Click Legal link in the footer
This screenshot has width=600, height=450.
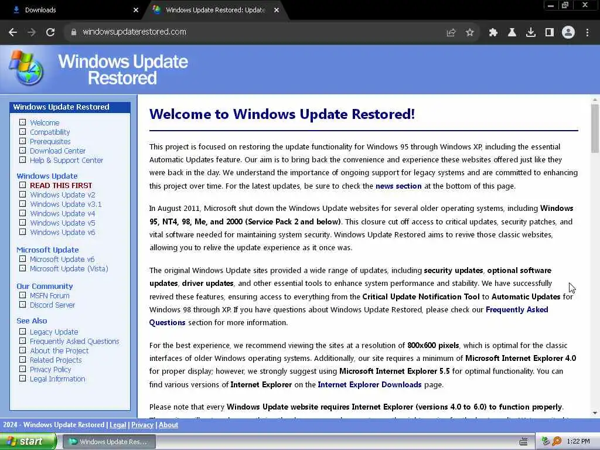pos(118,425)
